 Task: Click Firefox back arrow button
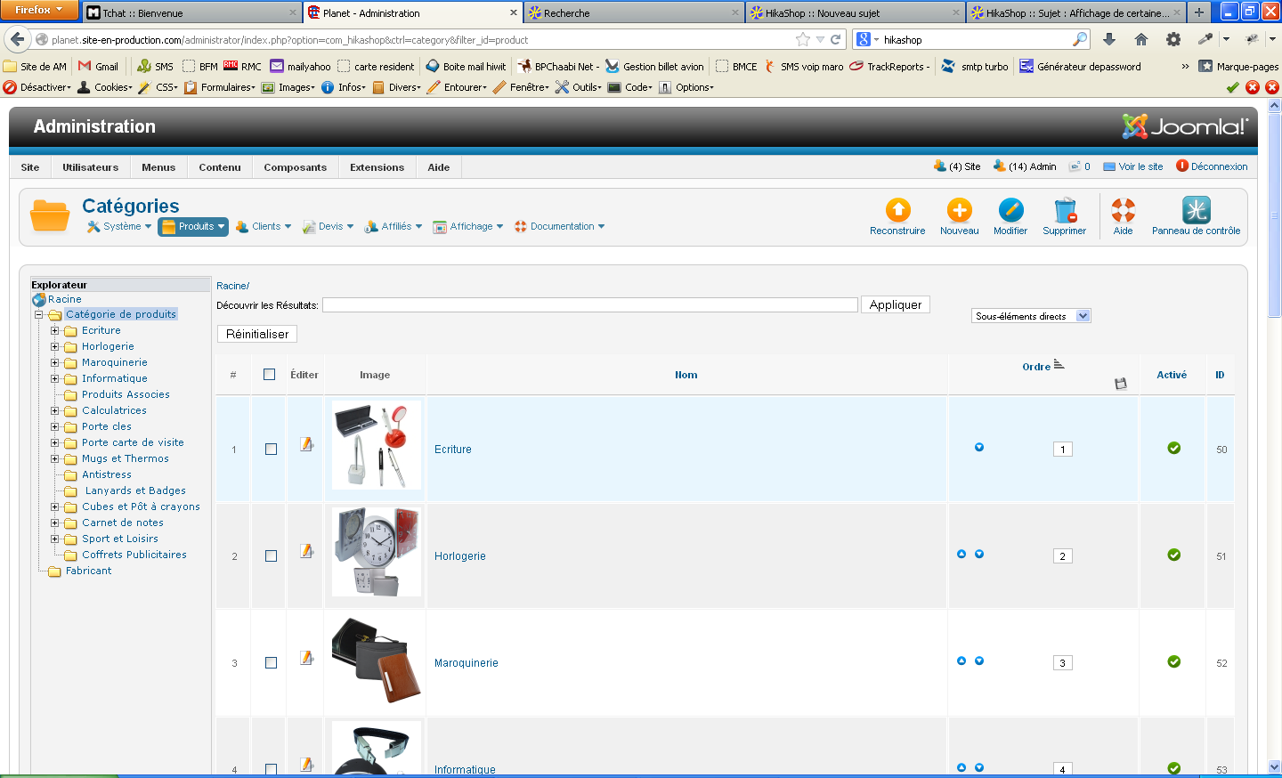(x=18, y=39)
